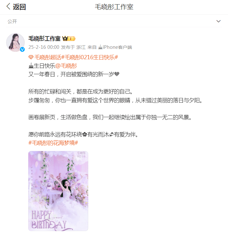Click the @毛晓彤 mention
The width and height of the screenshot is (228, 234).
click(x=66, y=66)
